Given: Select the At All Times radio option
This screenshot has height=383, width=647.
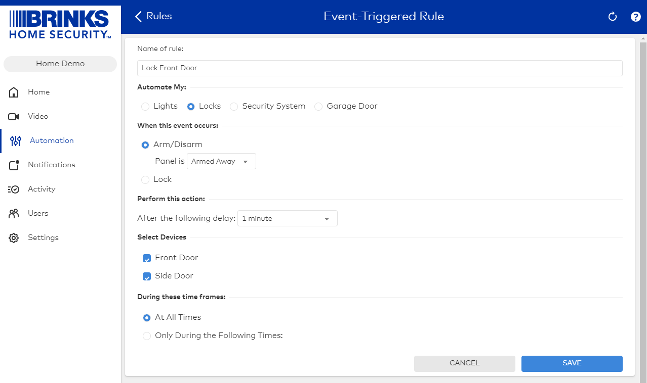Looking at the screenshot, I should (147, 318).
